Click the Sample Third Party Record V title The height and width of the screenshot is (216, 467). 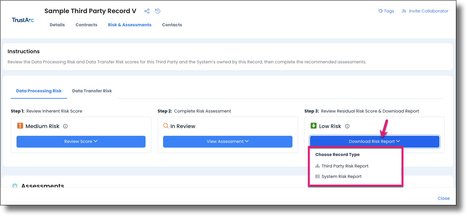90,11
